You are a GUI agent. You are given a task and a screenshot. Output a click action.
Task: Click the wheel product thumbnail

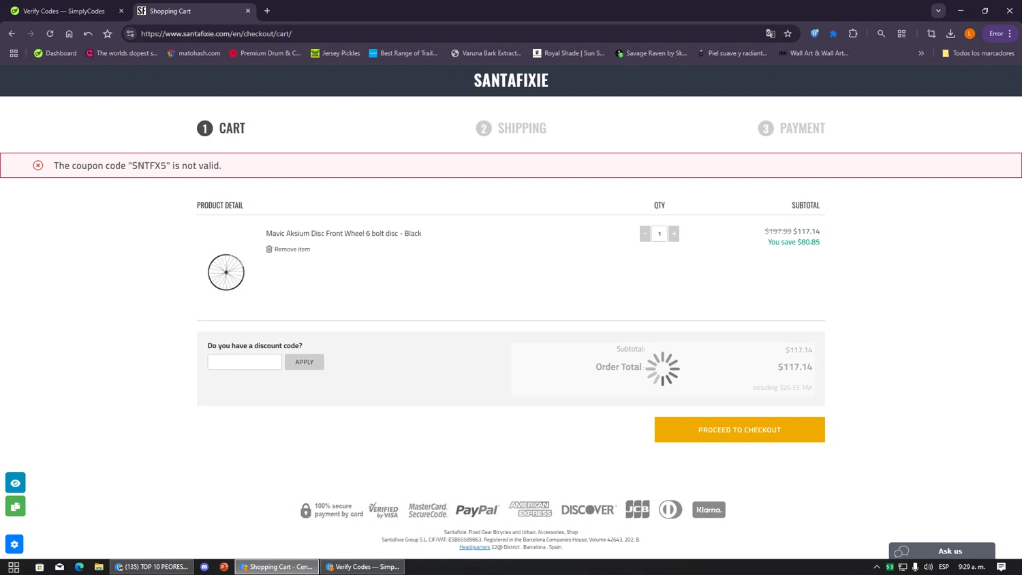[226, 273]
